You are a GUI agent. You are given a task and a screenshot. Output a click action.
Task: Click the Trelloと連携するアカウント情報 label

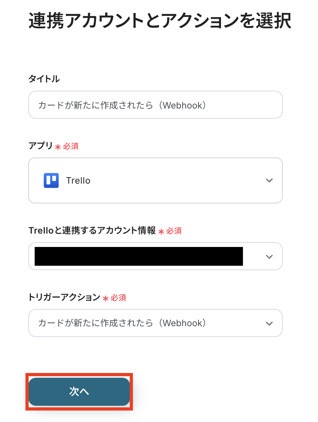point(92,230)
